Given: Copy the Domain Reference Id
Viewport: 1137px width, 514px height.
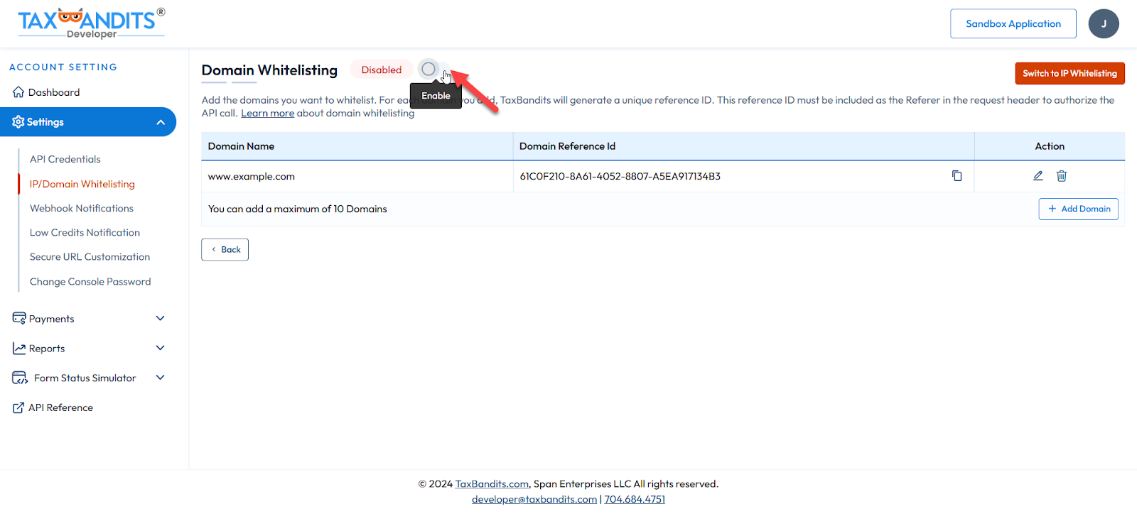Looking at the screenshot, I should click(x=957, y=176).
